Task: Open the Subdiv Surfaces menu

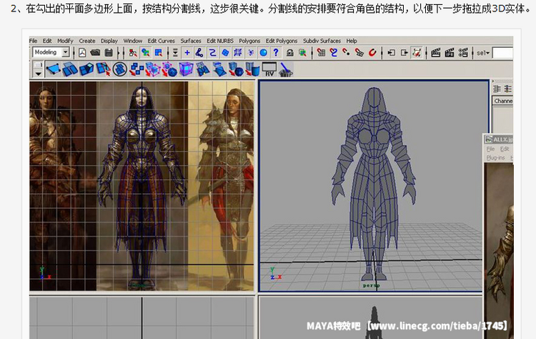Action: click(322, 41)
